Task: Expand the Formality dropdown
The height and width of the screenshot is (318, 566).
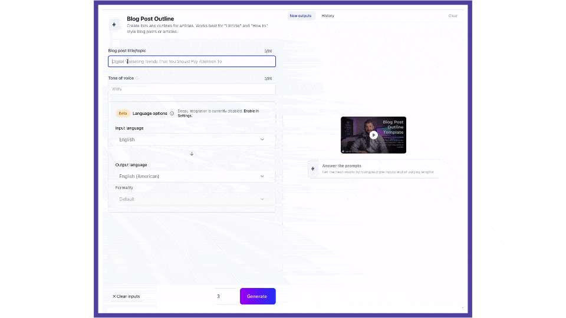Action: [x=192, y=199]
